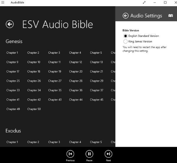Screen dimensions: 177x163
Task: Open Exodus Chapter 3
Action: (54, 142)
